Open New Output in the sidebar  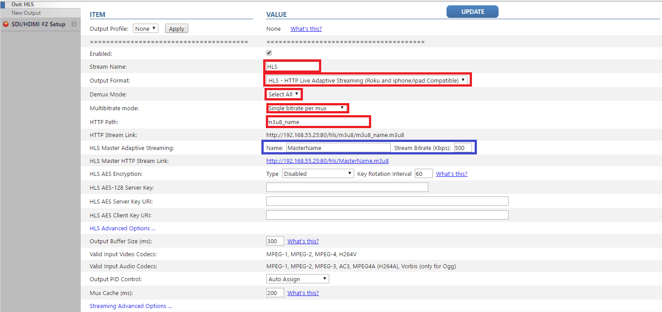pos(26,13)
